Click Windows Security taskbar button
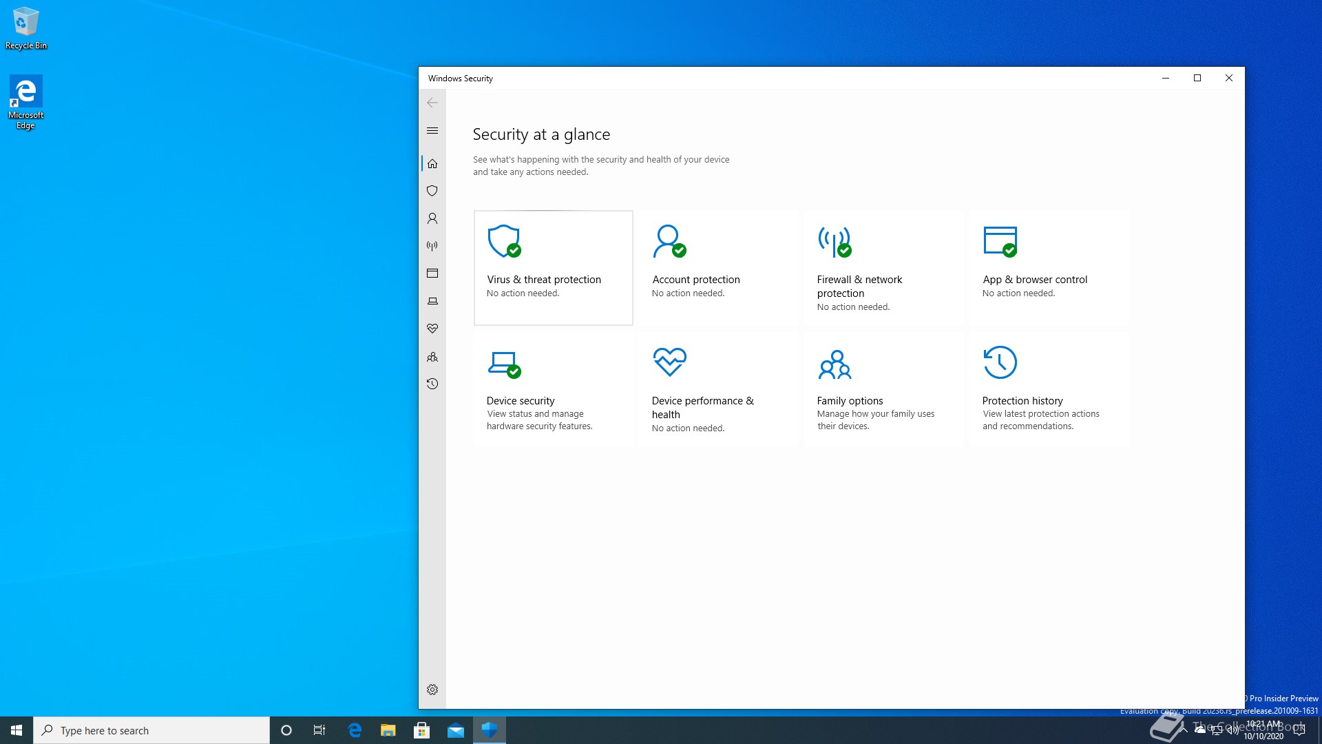The image size is (1322, 744). point(490,730)
